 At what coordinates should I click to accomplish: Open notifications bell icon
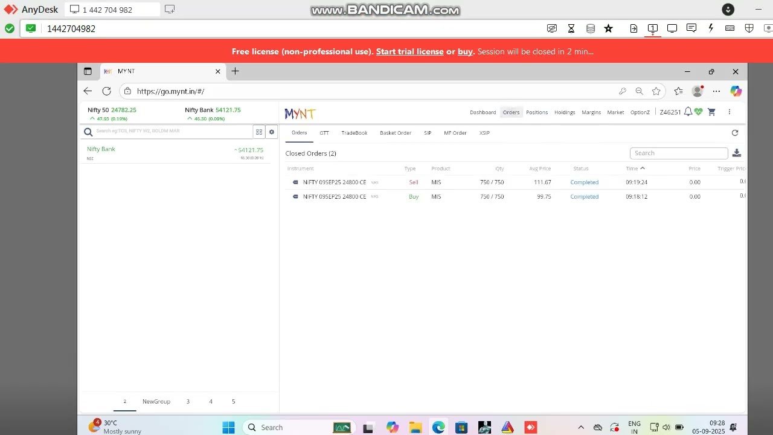click(688, 112)
